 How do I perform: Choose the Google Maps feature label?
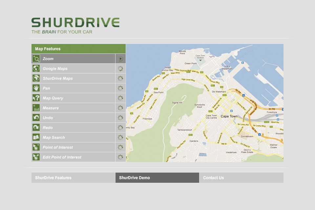pyautogui.click(x=55, y=69)
